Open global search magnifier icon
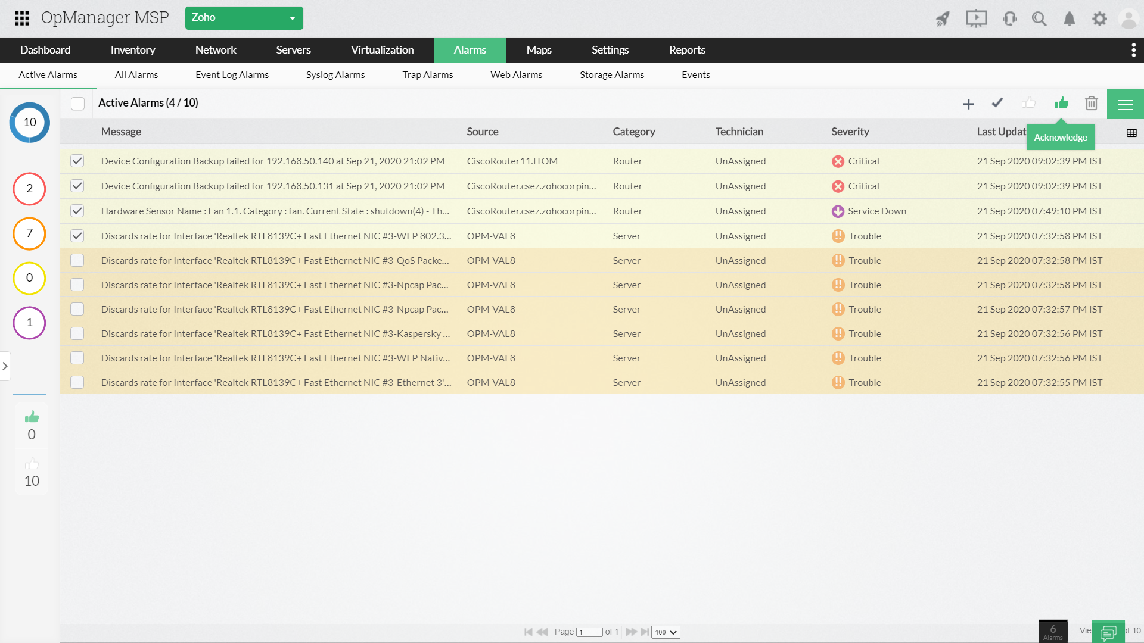This screenshot has height=643, width=1144. [1040, 18]
